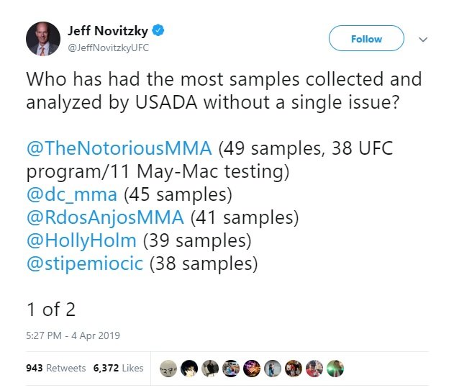Image resolution: width=454 pixels, height=388 pixels.
Task: Open the Jeff Novitzky display name link
Action: [x=109, y=31]
